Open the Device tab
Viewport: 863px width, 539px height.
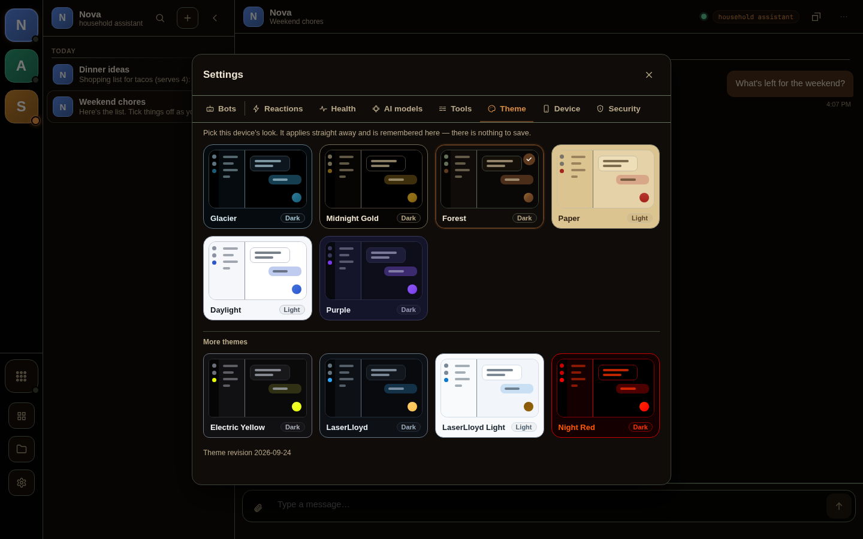(562, 109)
